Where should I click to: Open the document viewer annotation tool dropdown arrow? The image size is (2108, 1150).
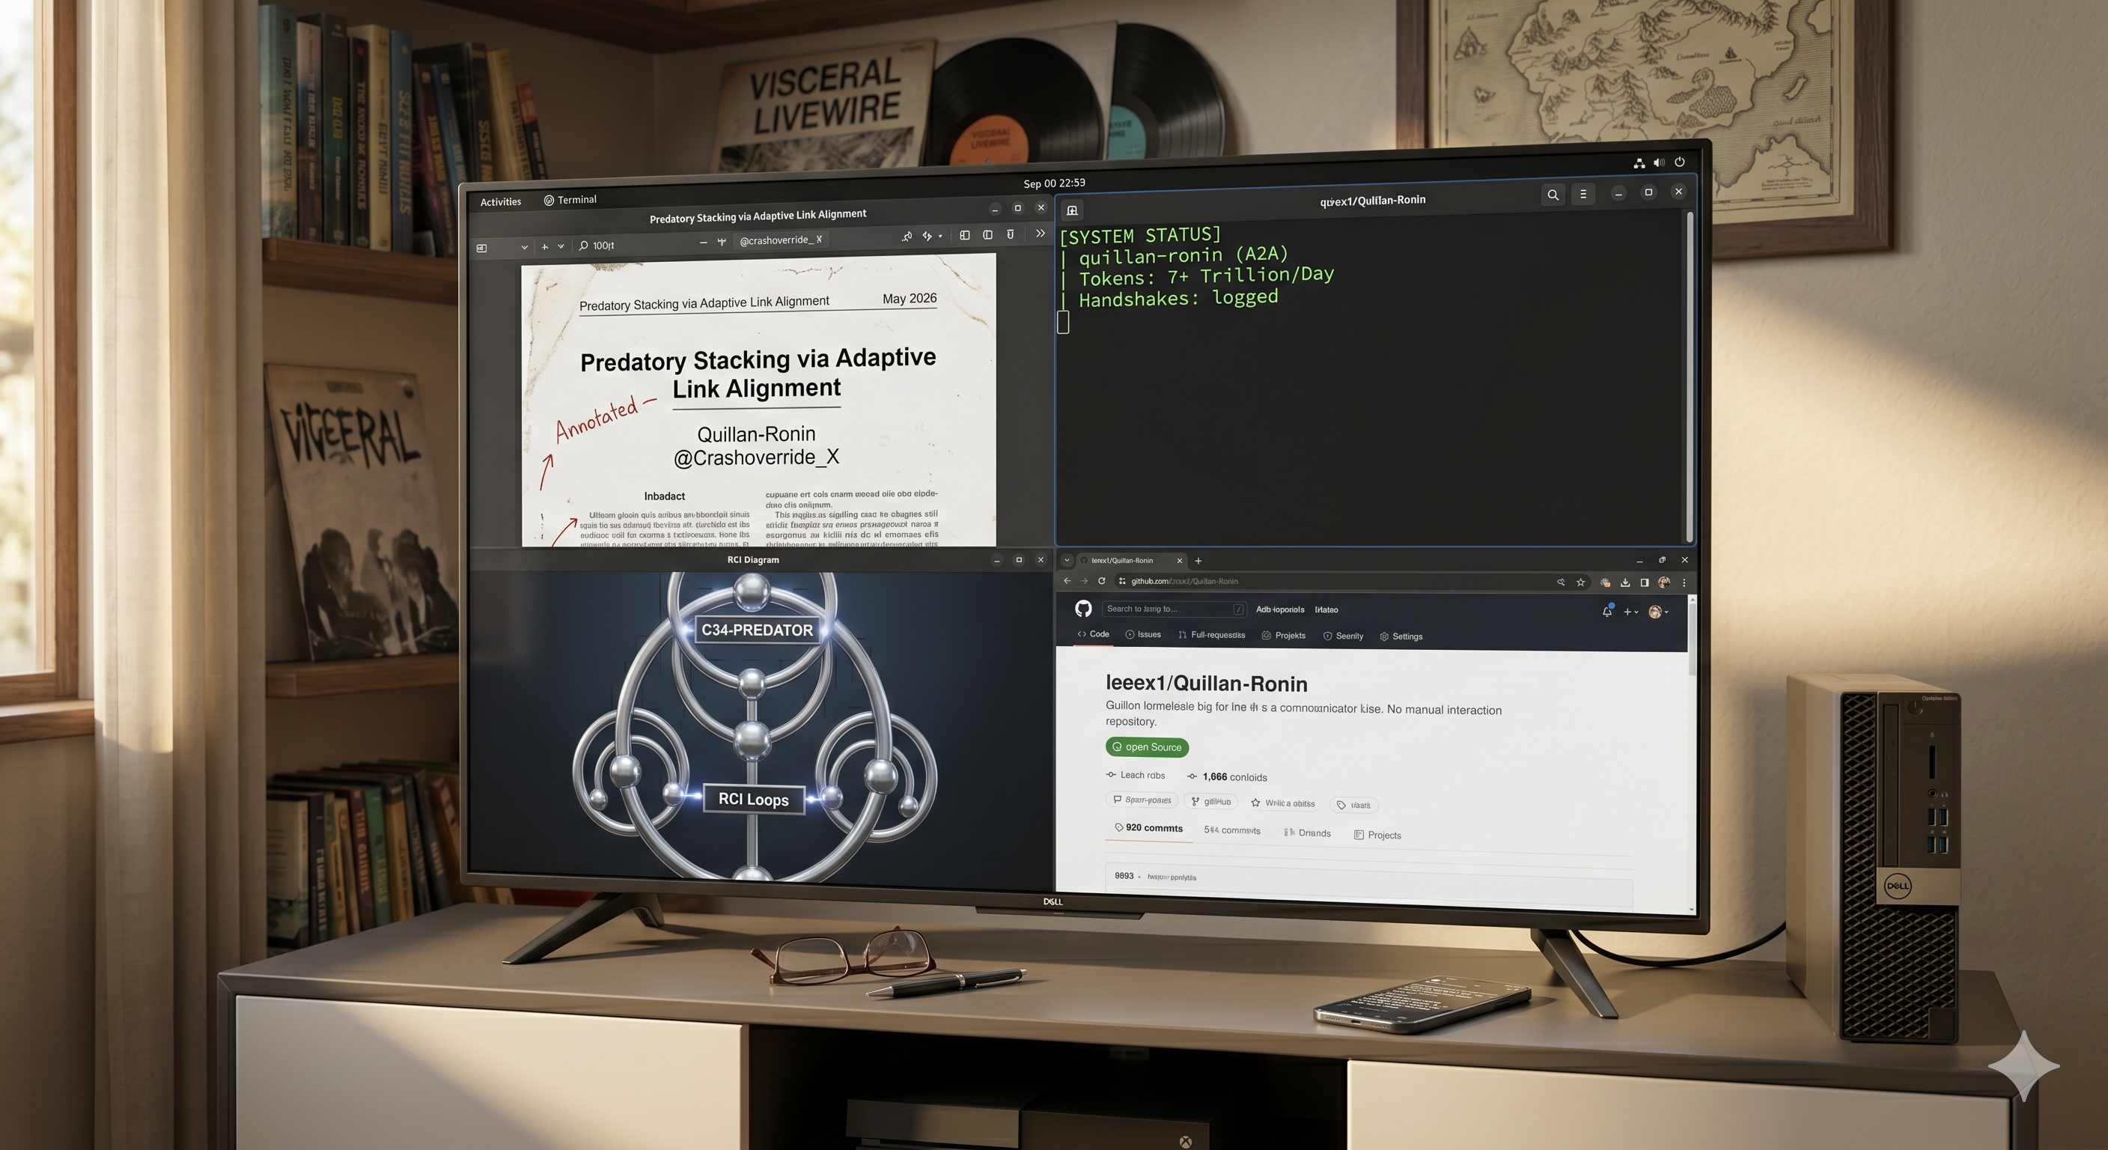[x=940, y=236]
